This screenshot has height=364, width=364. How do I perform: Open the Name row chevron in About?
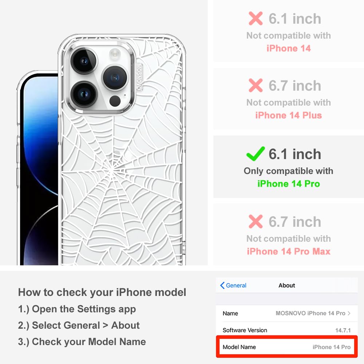[x=349, y=313]
